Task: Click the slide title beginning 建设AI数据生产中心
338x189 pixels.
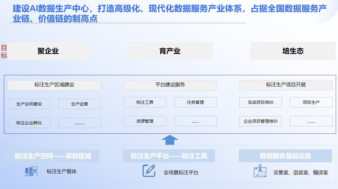Action: point(170,13)
